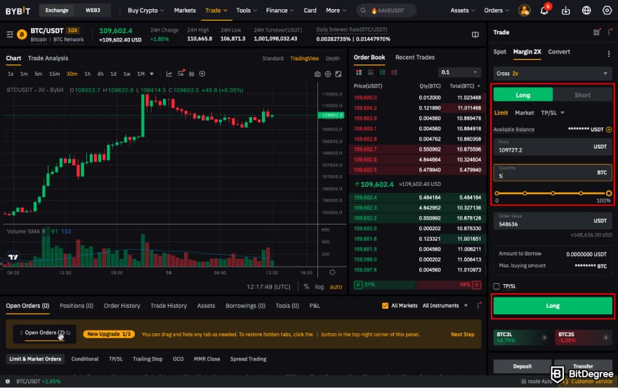
Task: Expand more chart timeframes arrow
Action: pos(152,74)
